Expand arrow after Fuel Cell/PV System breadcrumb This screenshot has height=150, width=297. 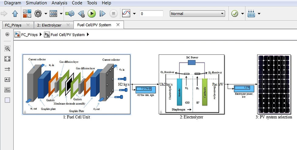point(88,35)
